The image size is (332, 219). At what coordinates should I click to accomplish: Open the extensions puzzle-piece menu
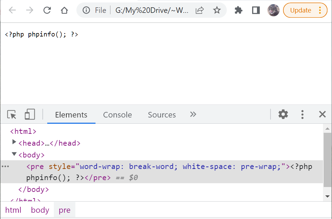(238, 10)
